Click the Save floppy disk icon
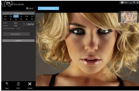 pos(7,84)
